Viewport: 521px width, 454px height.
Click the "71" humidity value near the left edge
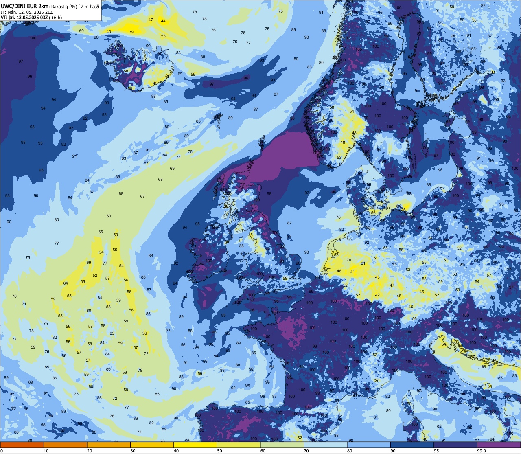click(x=24, y=304)
